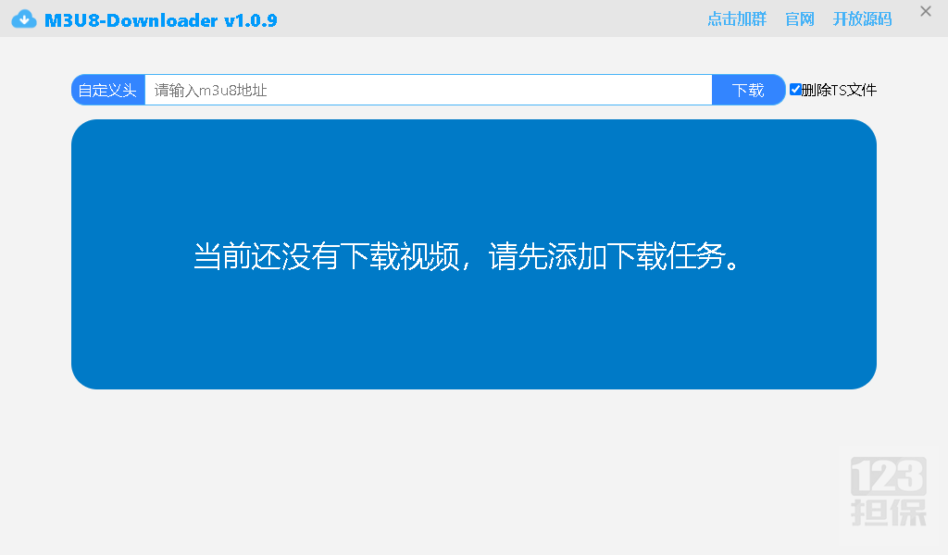Click the 123 digits in the watermark
This screenshot has height=555, width=948.
(x=888, y=475)
